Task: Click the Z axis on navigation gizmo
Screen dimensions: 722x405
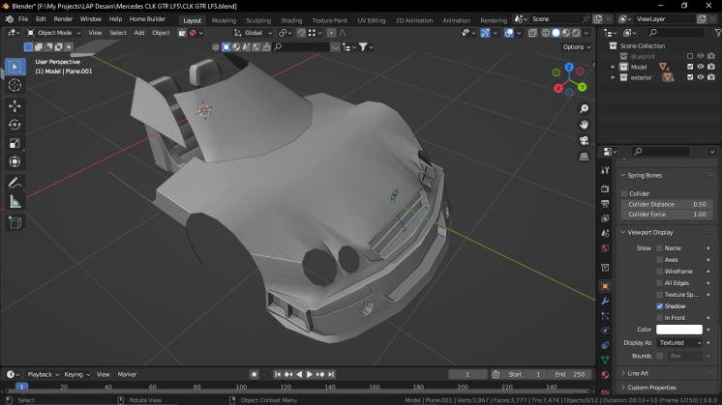Action: click(x=569, y=67)
